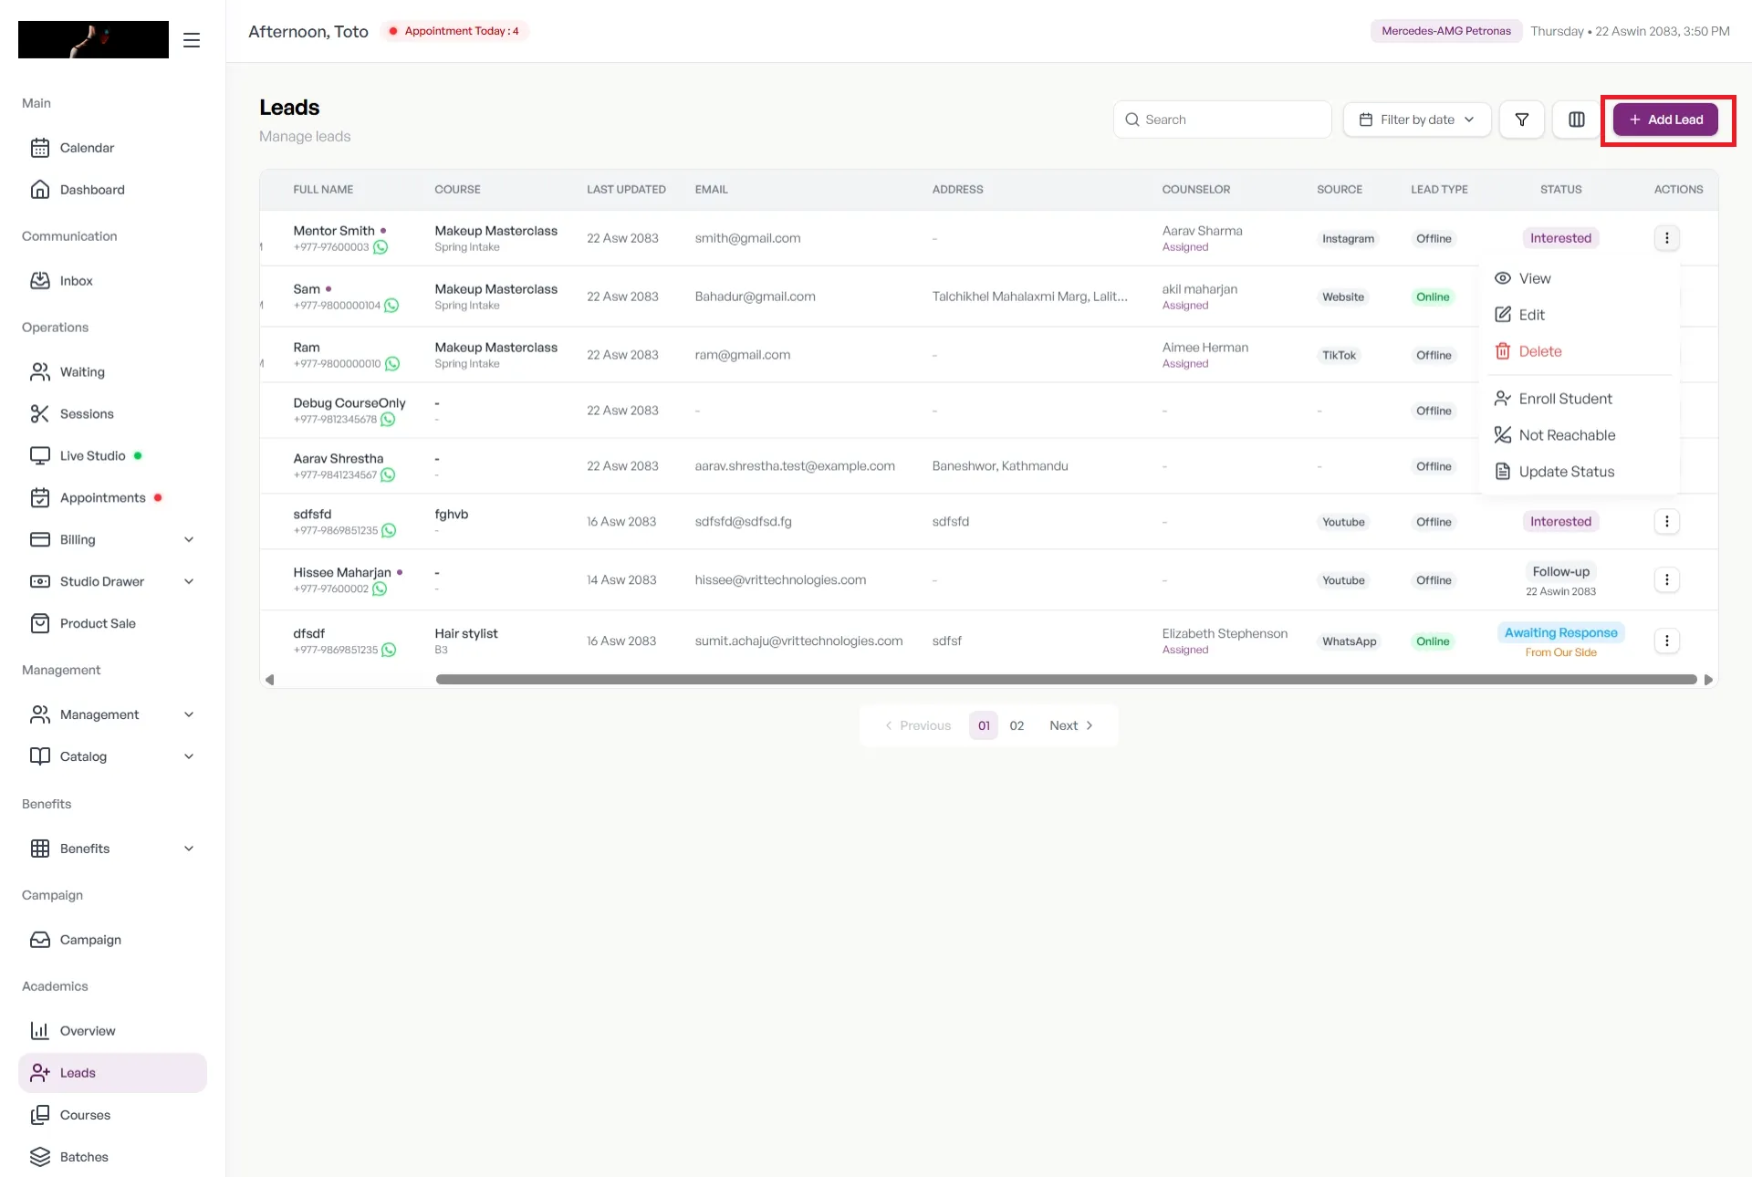
Task: Open Appointments in sidebar
Action: click(x=112, y=498)
